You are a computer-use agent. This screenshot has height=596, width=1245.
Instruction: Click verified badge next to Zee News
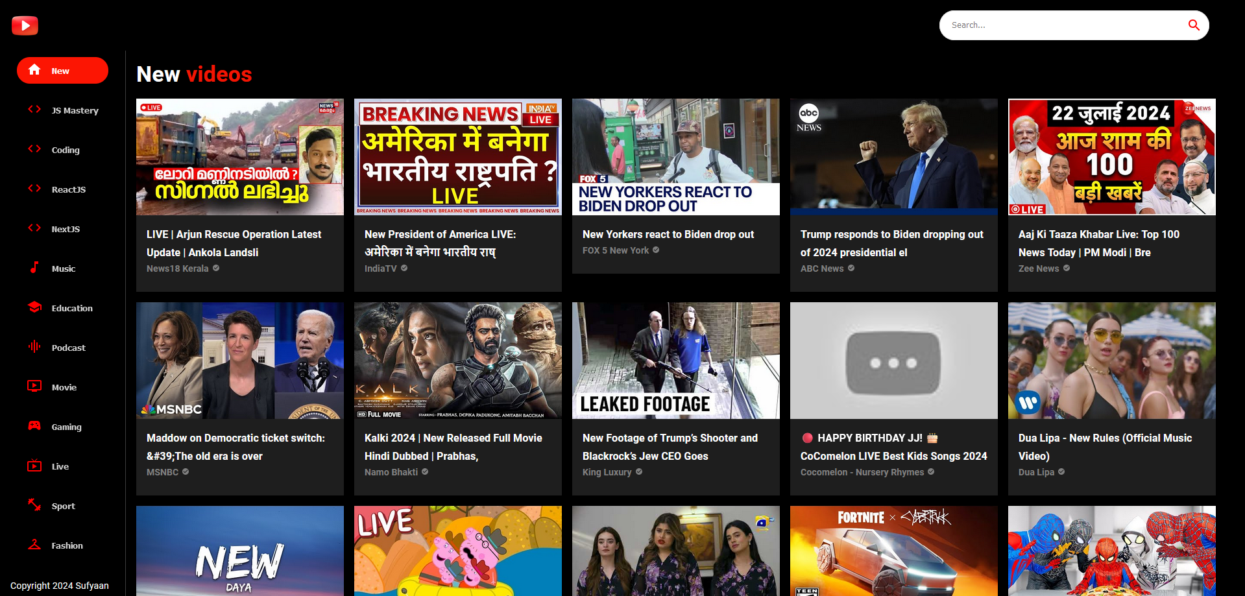(1067, 268)
